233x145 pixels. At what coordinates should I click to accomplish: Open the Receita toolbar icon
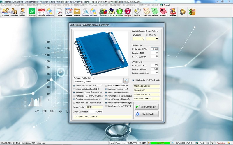163,12
